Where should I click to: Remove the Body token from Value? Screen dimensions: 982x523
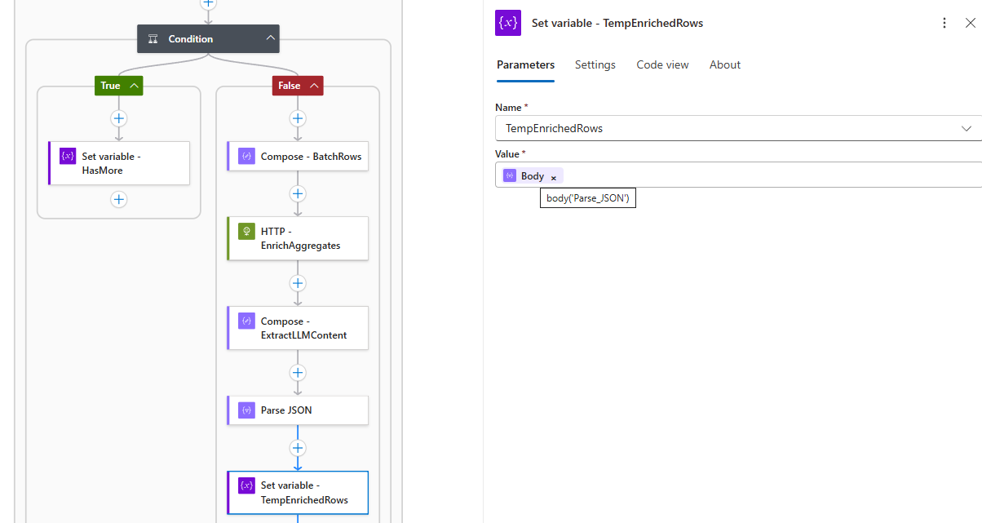coord(554,177)
